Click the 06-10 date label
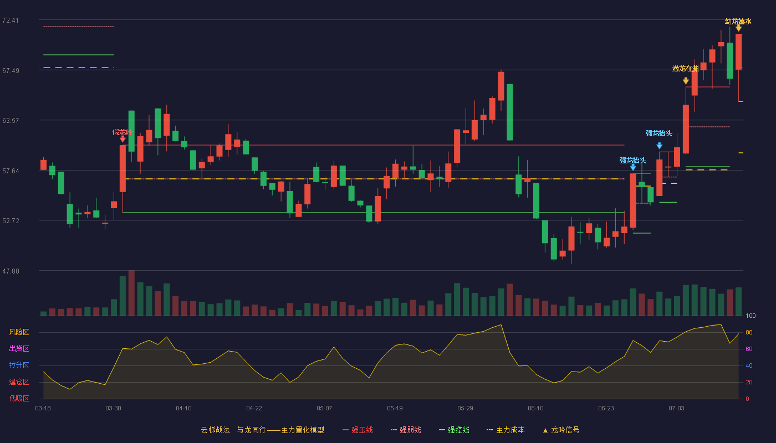Image resolution: width=776 pixels, height=443 pixels. coord(535,408)
